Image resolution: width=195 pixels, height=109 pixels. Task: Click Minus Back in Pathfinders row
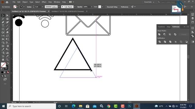tap(186, 42)
